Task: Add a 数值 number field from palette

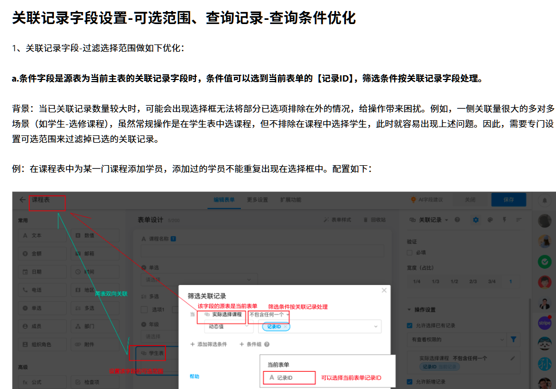Action: 95,236
